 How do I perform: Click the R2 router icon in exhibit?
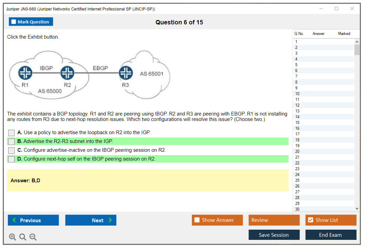pos(67,73)
